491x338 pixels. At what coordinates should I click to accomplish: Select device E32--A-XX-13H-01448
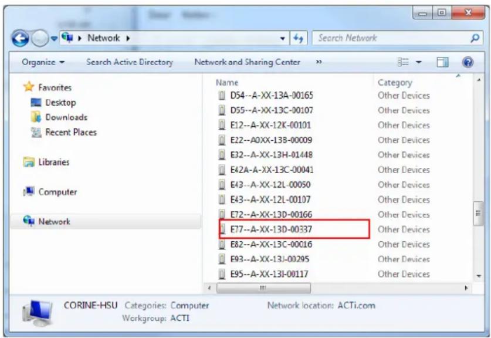272,155
